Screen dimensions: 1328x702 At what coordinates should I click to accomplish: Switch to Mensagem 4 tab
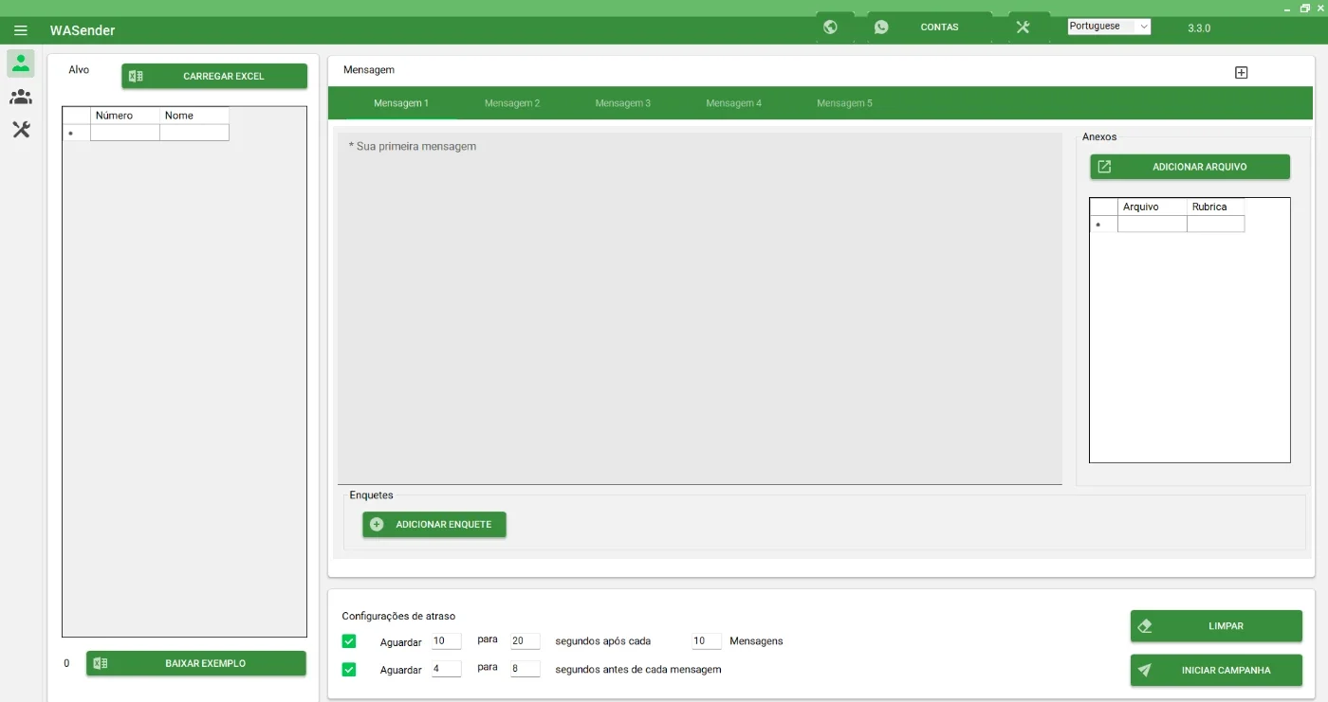tap(734, 103)
